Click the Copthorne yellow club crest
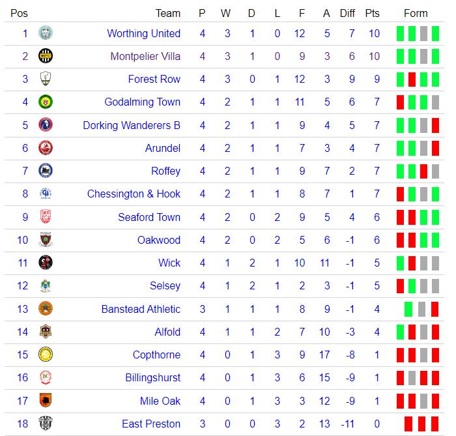This screenshot has width=456, height=436. pyautogui.click(x=46, y=355)
